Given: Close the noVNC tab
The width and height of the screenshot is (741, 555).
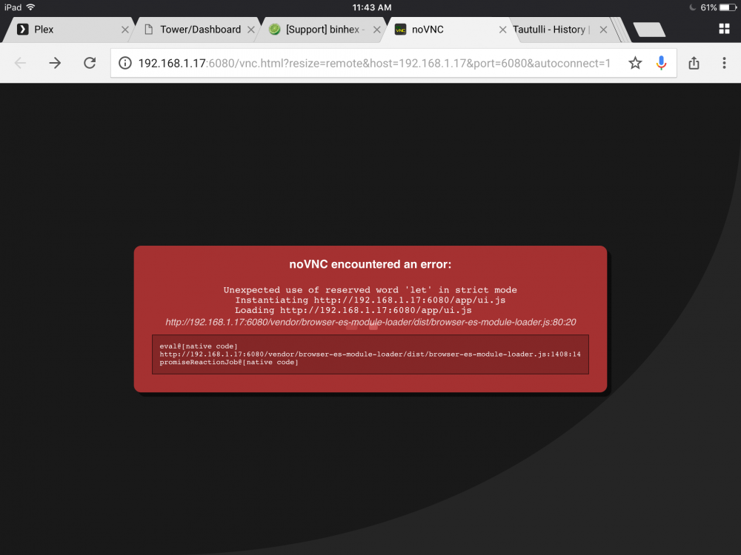Looking at the screenshot, I should click(503, 30).
